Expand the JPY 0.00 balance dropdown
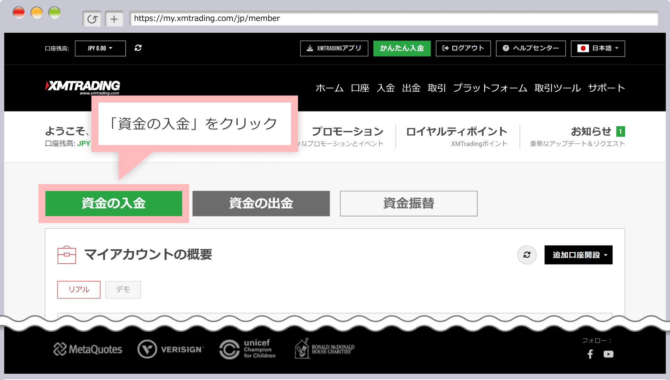The width and height of the screenshot is (670, 380). click(100, 48)
